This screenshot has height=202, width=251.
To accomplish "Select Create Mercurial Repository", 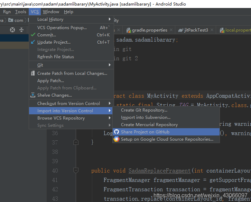I will (x=166, y=125).
